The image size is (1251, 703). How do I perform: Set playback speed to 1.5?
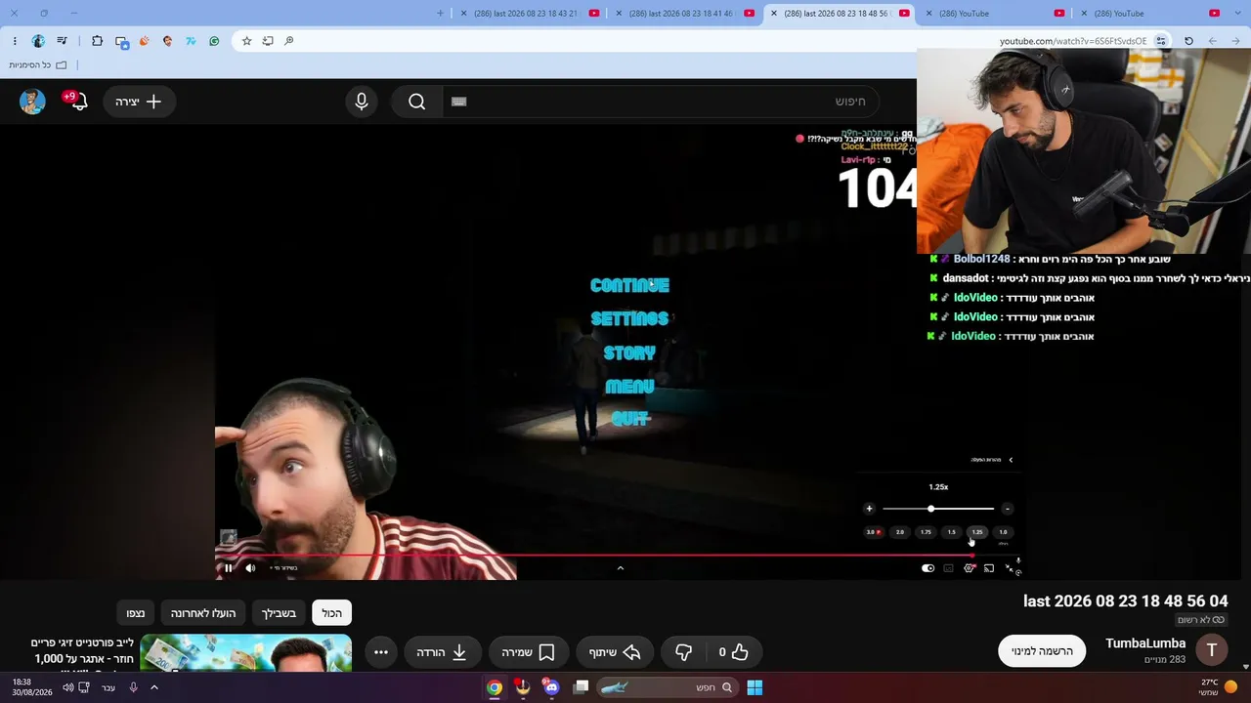tap(952, 532)
